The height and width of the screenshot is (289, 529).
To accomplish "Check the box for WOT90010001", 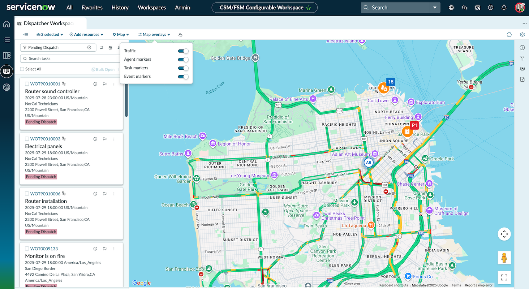I will pos(27,84).
